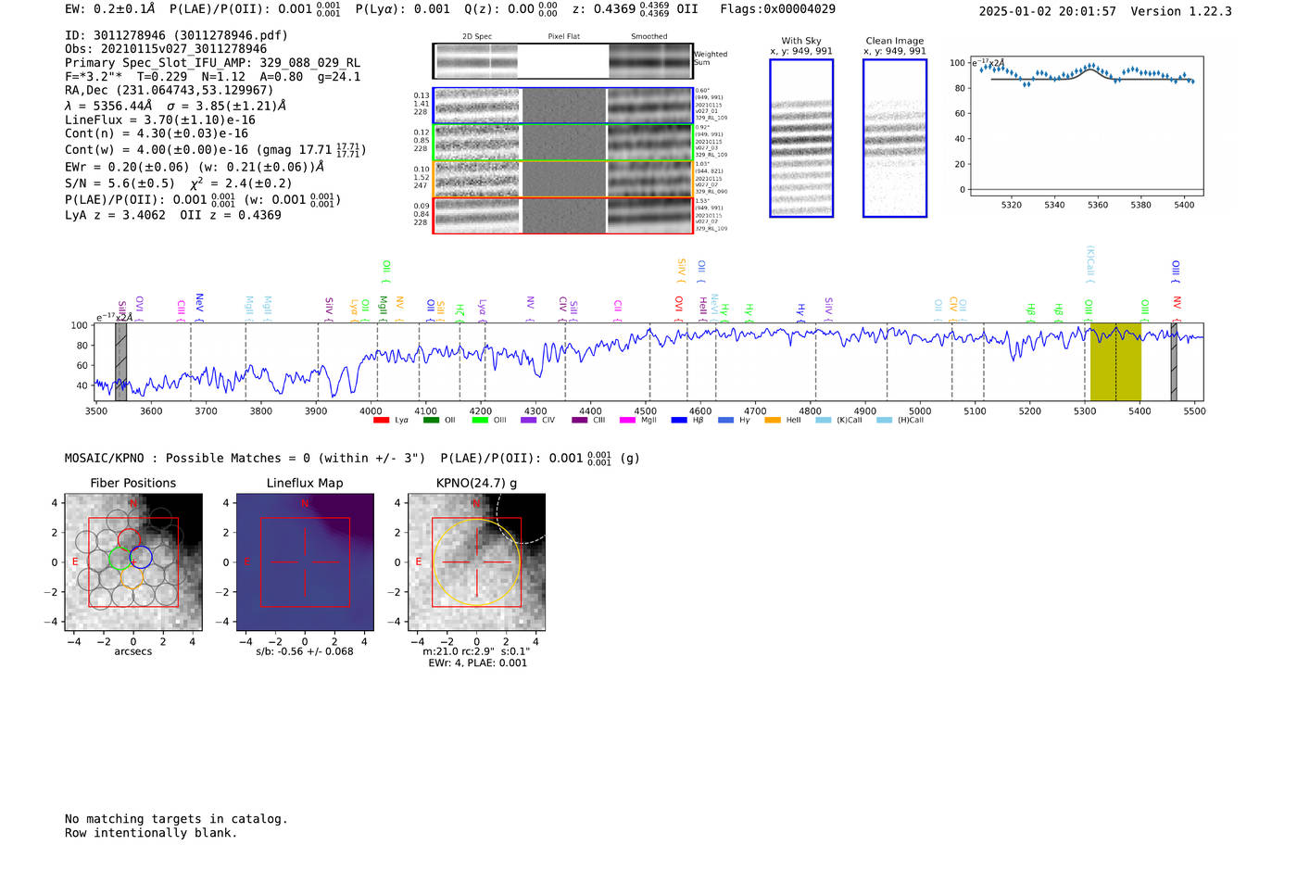Click the Q(z): 0.00 header value
This screenshot has height=883, width=1297.
pyautogui.click(x=511, y=9)
